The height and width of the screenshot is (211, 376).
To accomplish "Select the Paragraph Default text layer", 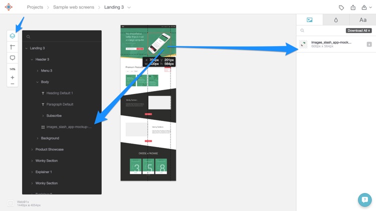I will click(x=60, y=104).
